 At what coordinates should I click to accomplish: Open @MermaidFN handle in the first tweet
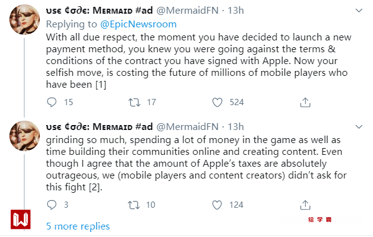coord(188,11)
